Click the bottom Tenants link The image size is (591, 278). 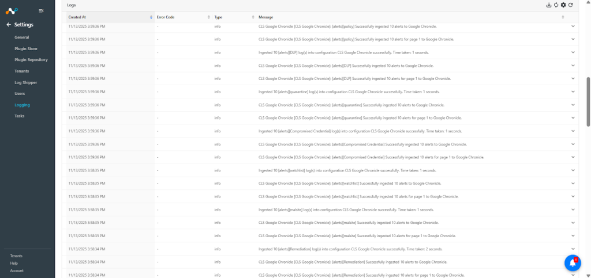click(x=16, y=256)
